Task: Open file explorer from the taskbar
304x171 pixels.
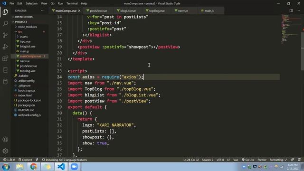Action: pos(20,167)
